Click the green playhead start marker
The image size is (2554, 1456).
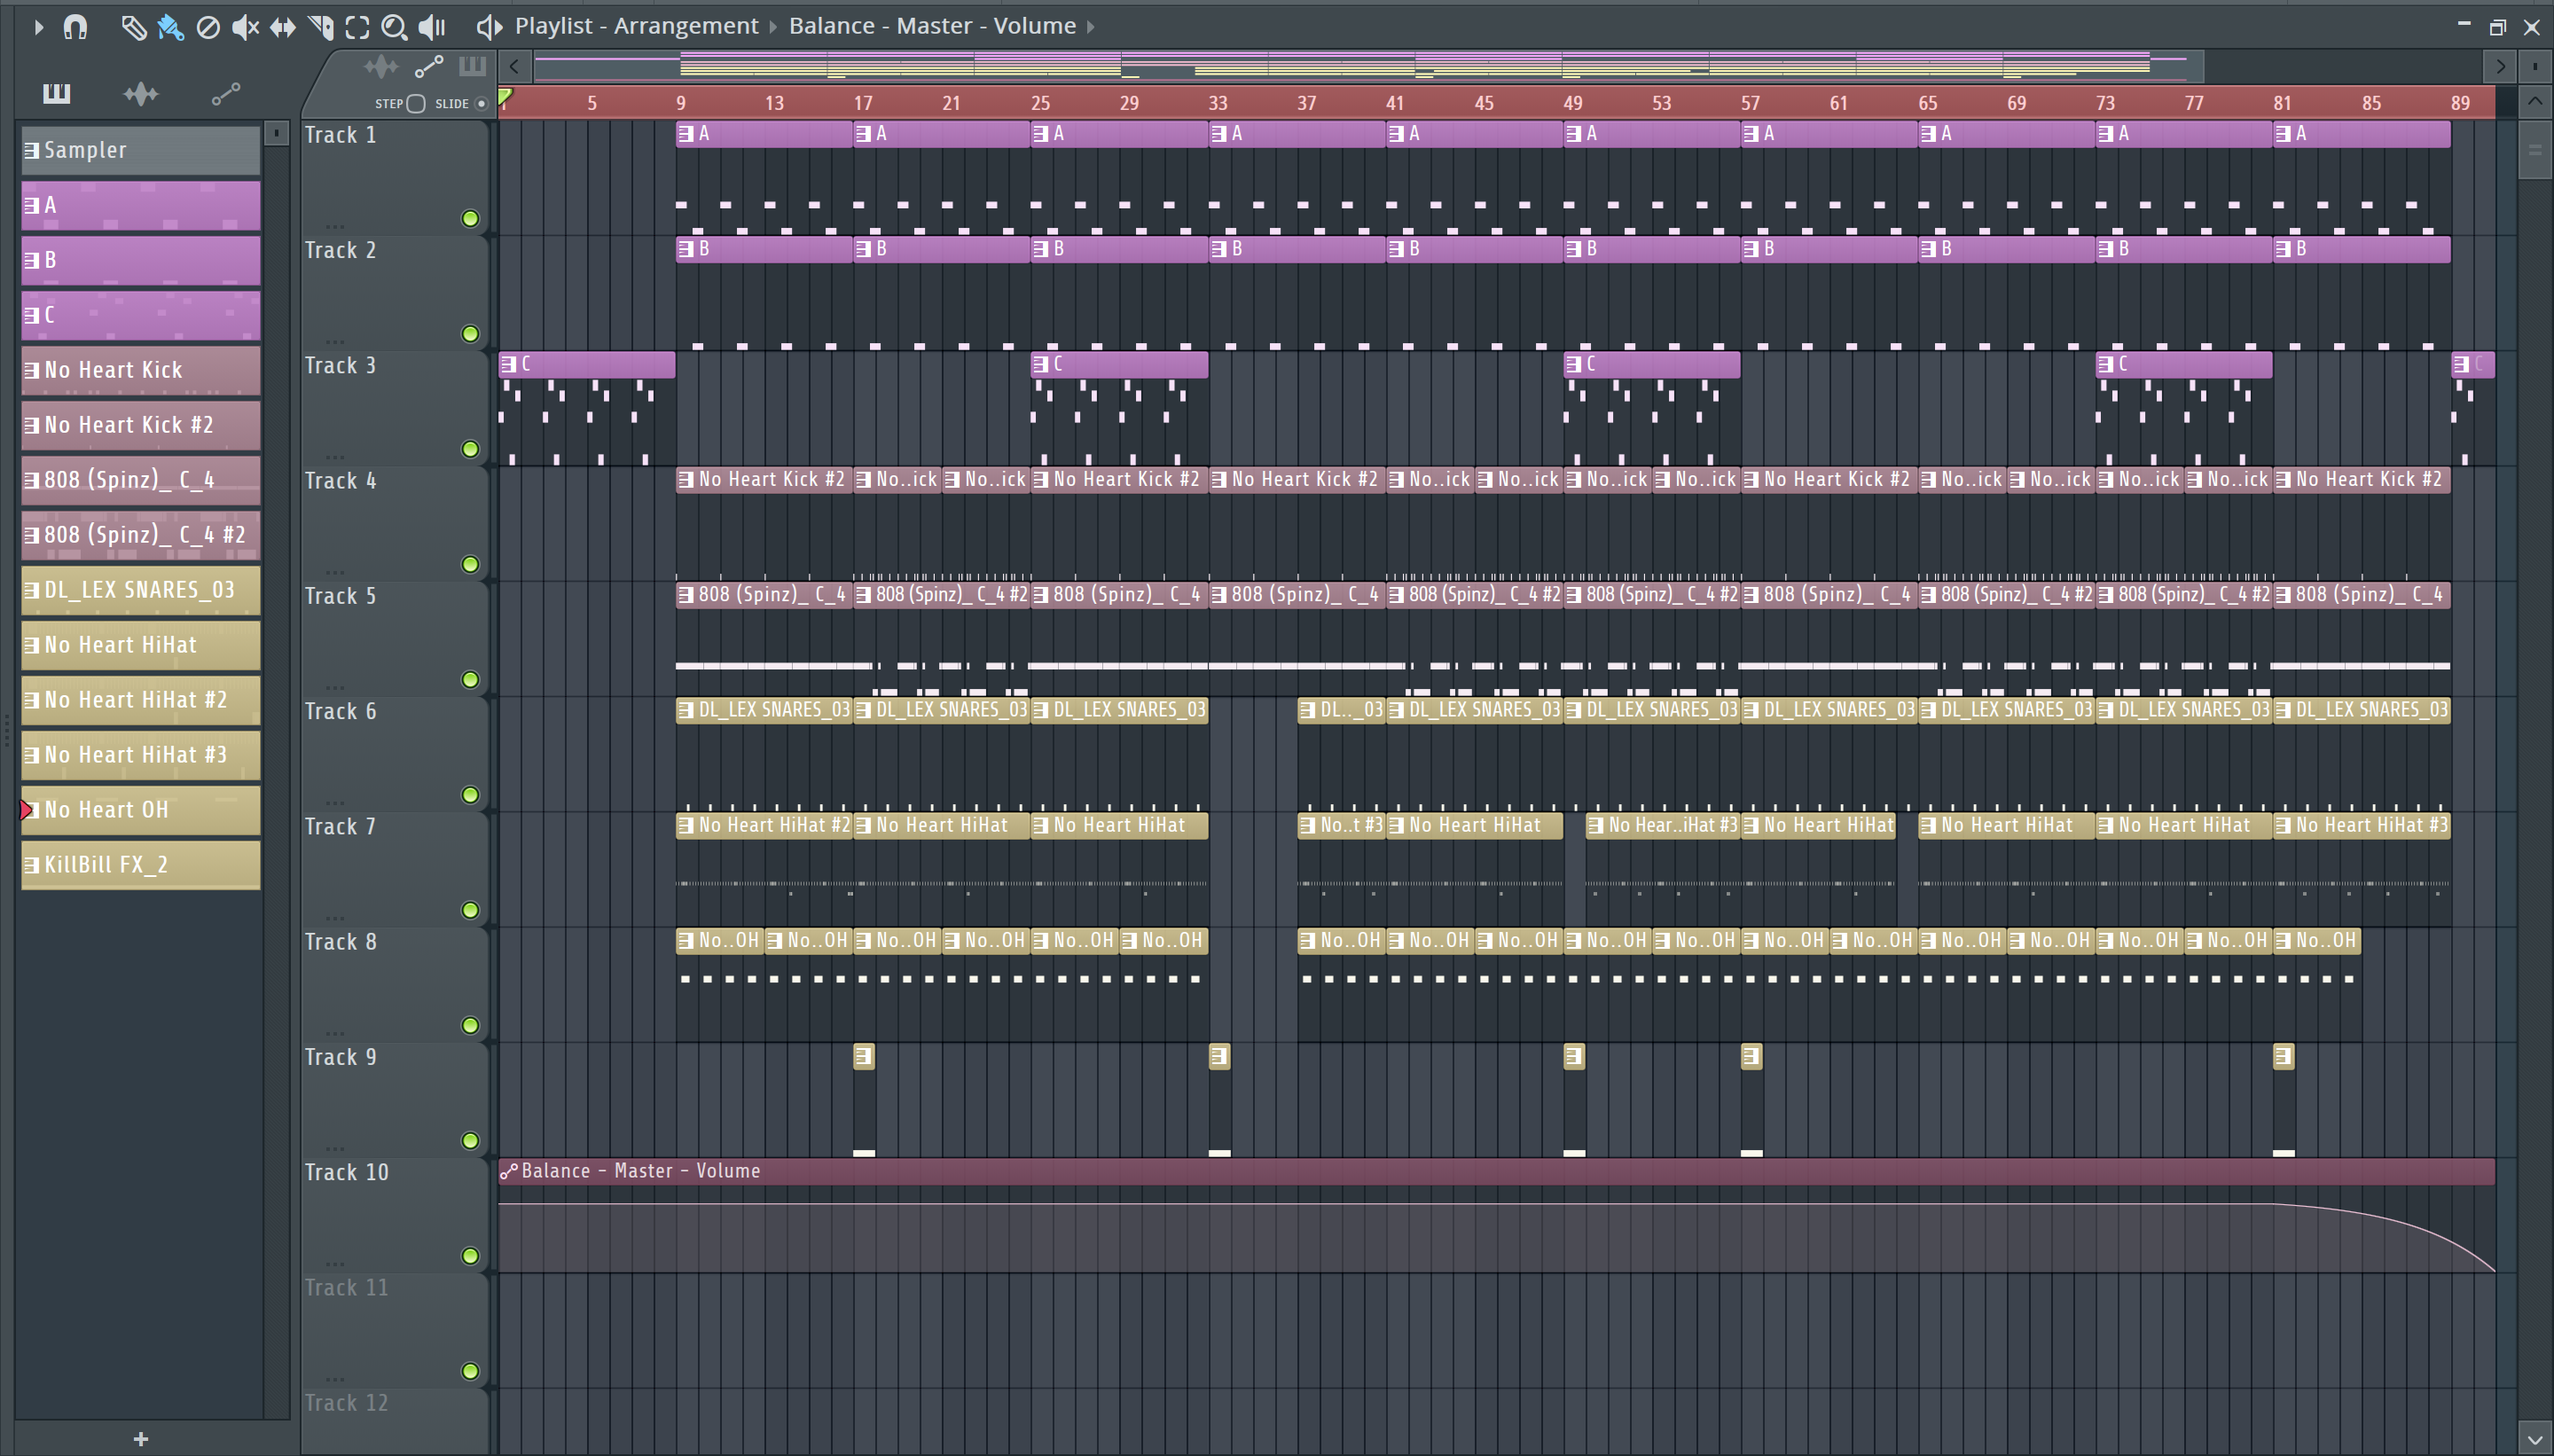pos(506,97)
